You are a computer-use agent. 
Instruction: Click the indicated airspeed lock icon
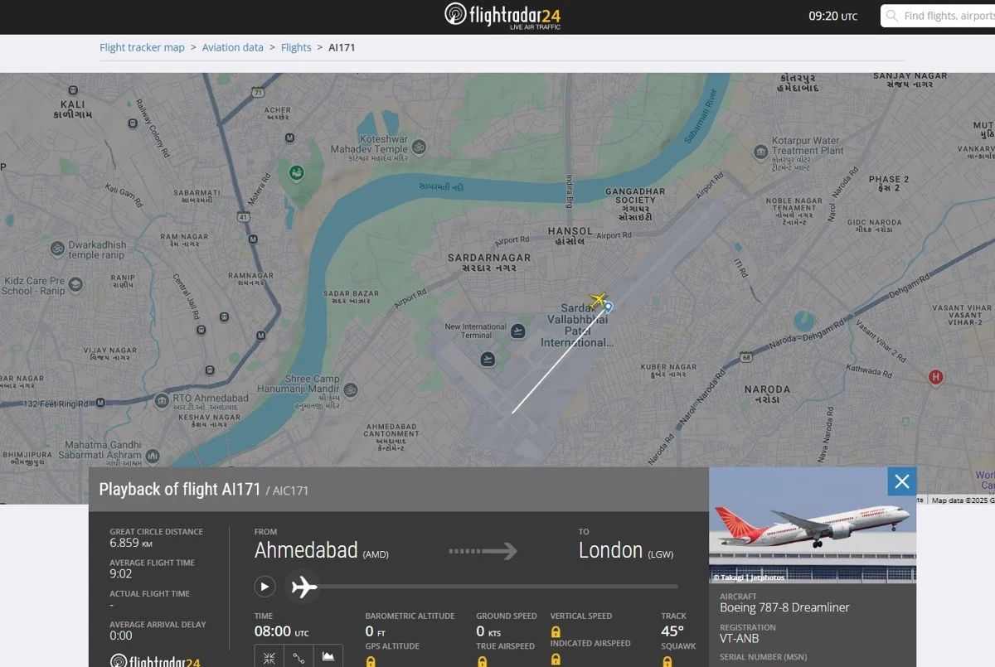pyautogui.click(x=556, y=660)
